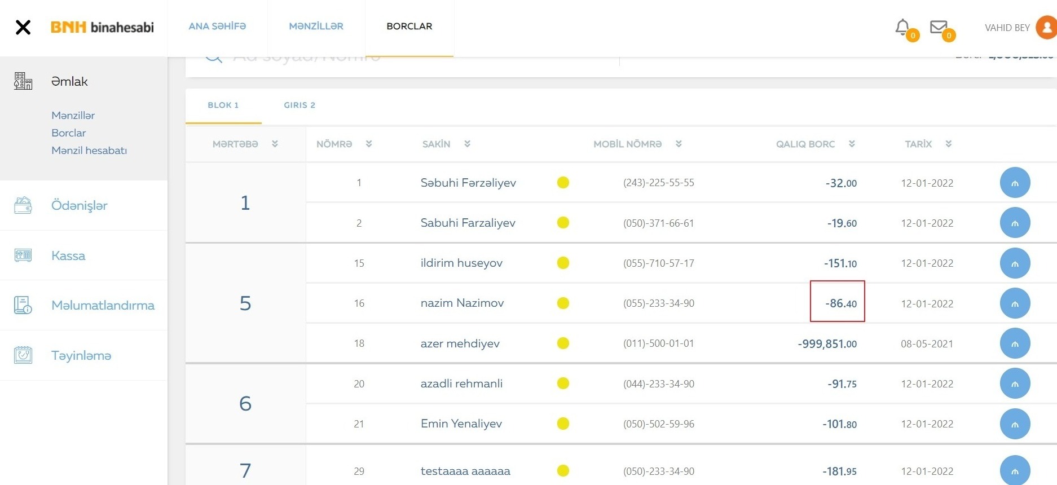Click blue action button for azer mehdiyev
Image resolution: width=1057 pixels, height=485 pixels.
(1015, 343)
